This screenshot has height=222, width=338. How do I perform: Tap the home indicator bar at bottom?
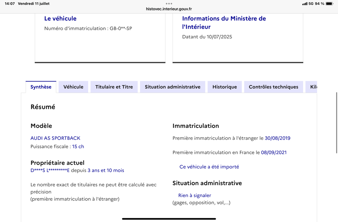coord(169,219)
